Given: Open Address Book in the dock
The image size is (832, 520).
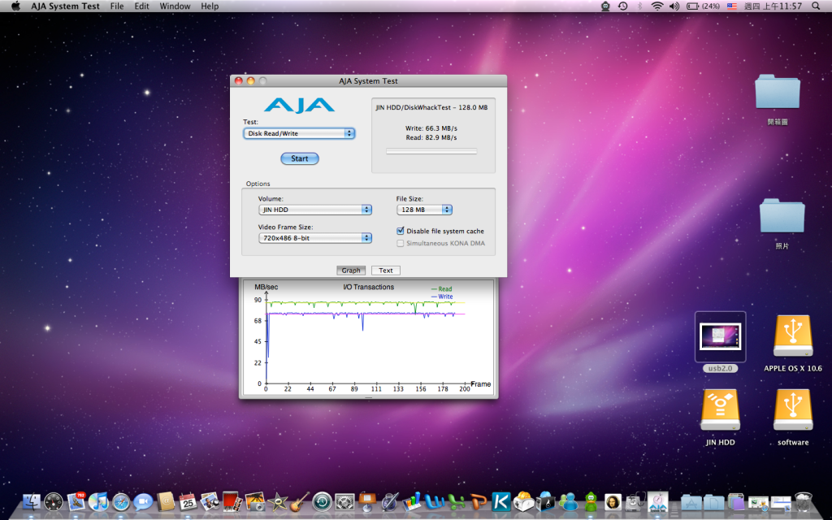Looking at the screenshot, I should pos(166,501).
